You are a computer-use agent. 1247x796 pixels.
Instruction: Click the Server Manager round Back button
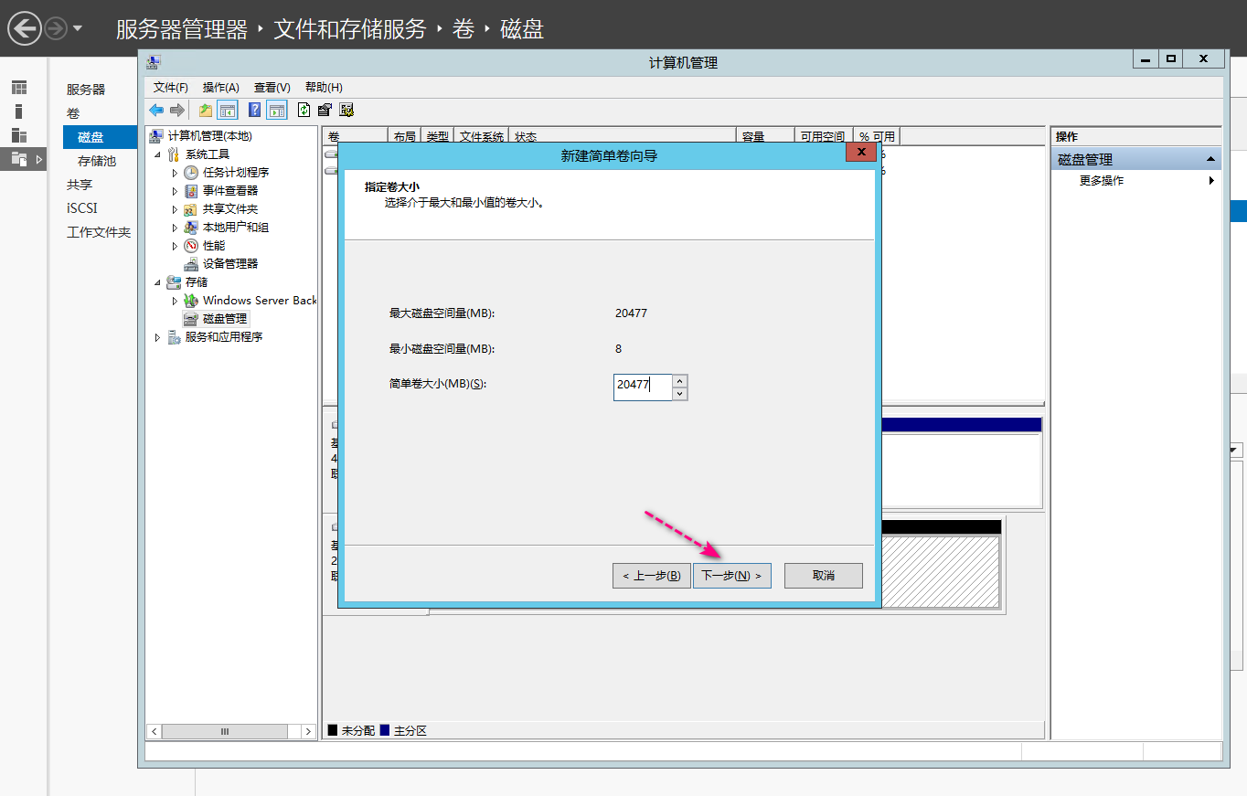[x=25, y=28]
